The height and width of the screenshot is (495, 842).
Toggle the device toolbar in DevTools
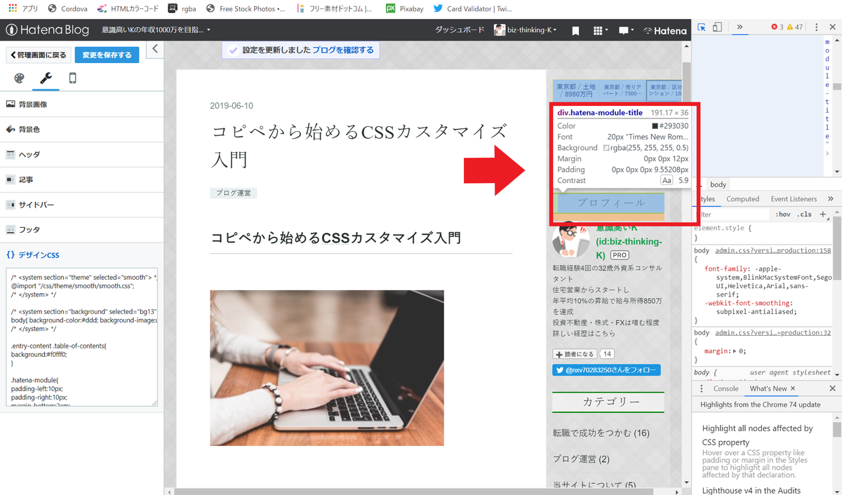click(x=716, y=27)
